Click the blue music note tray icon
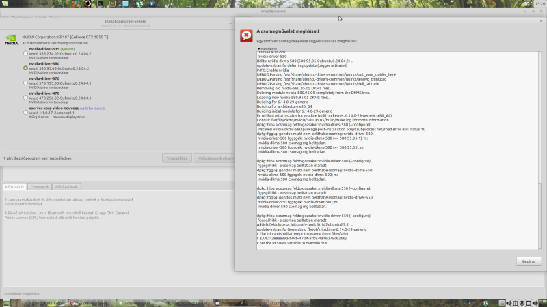 click(x=470, y=303)
